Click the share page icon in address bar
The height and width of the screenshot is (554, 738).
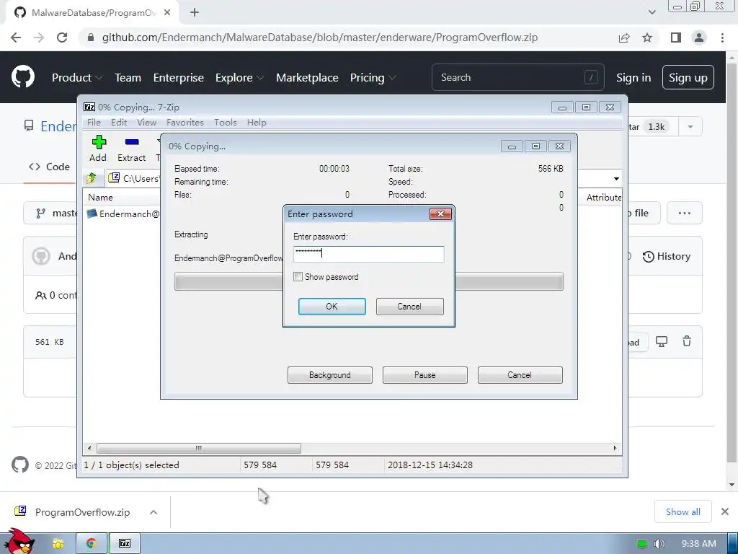pyautogui.click(x=624, y=38)
